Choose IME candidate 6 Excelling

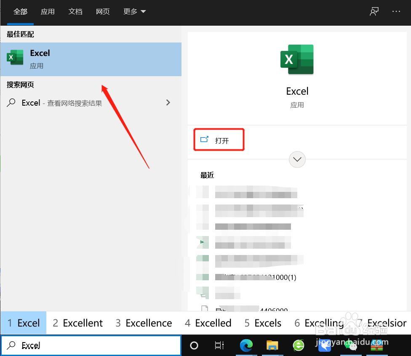pos(319,323)
